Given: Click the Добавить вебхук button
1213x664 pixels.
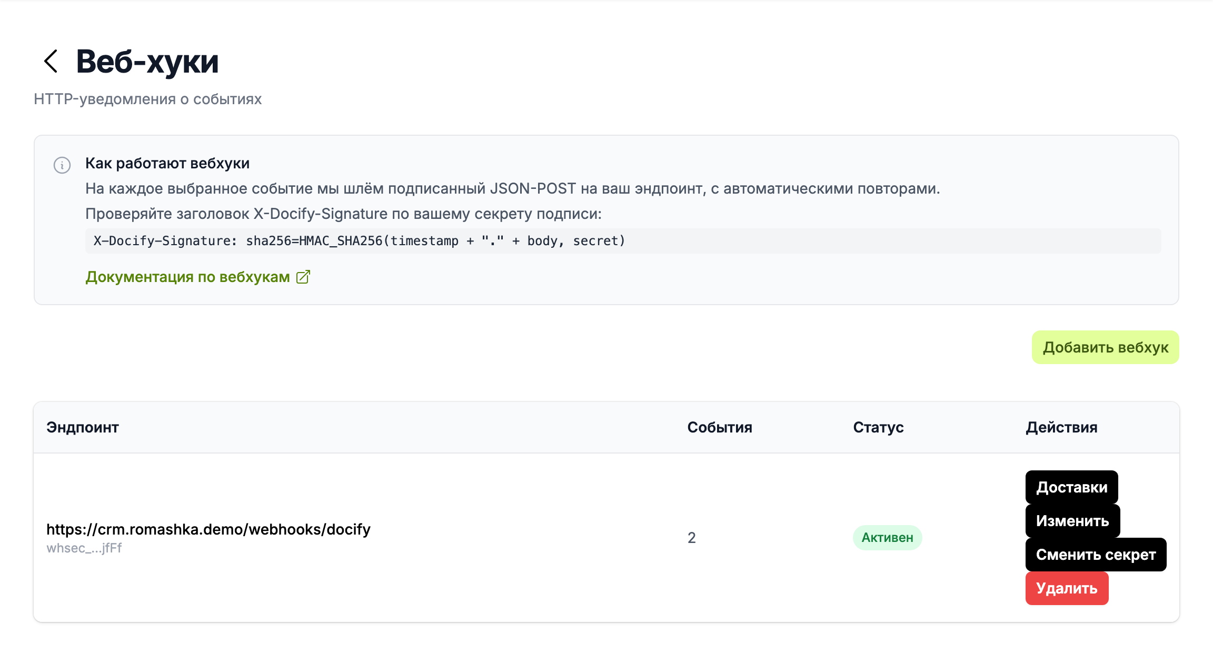Looking at the screenshot, I should 1105,347.
